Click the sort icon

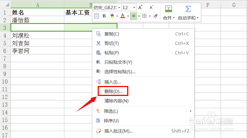point(98,121)
